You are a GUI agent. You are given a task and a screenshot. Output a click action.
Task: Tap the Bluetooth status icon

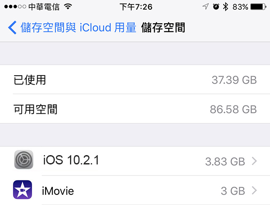pyautogui.click(x=225, y=7)
